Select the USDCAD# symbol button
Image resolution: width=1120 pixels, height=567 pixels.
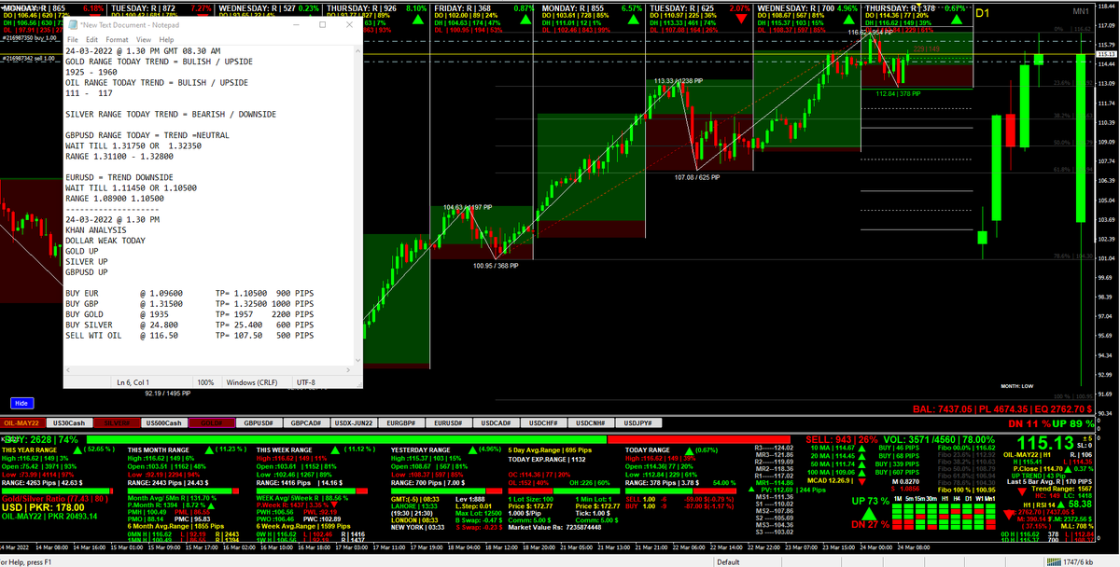tap(496, 422)
